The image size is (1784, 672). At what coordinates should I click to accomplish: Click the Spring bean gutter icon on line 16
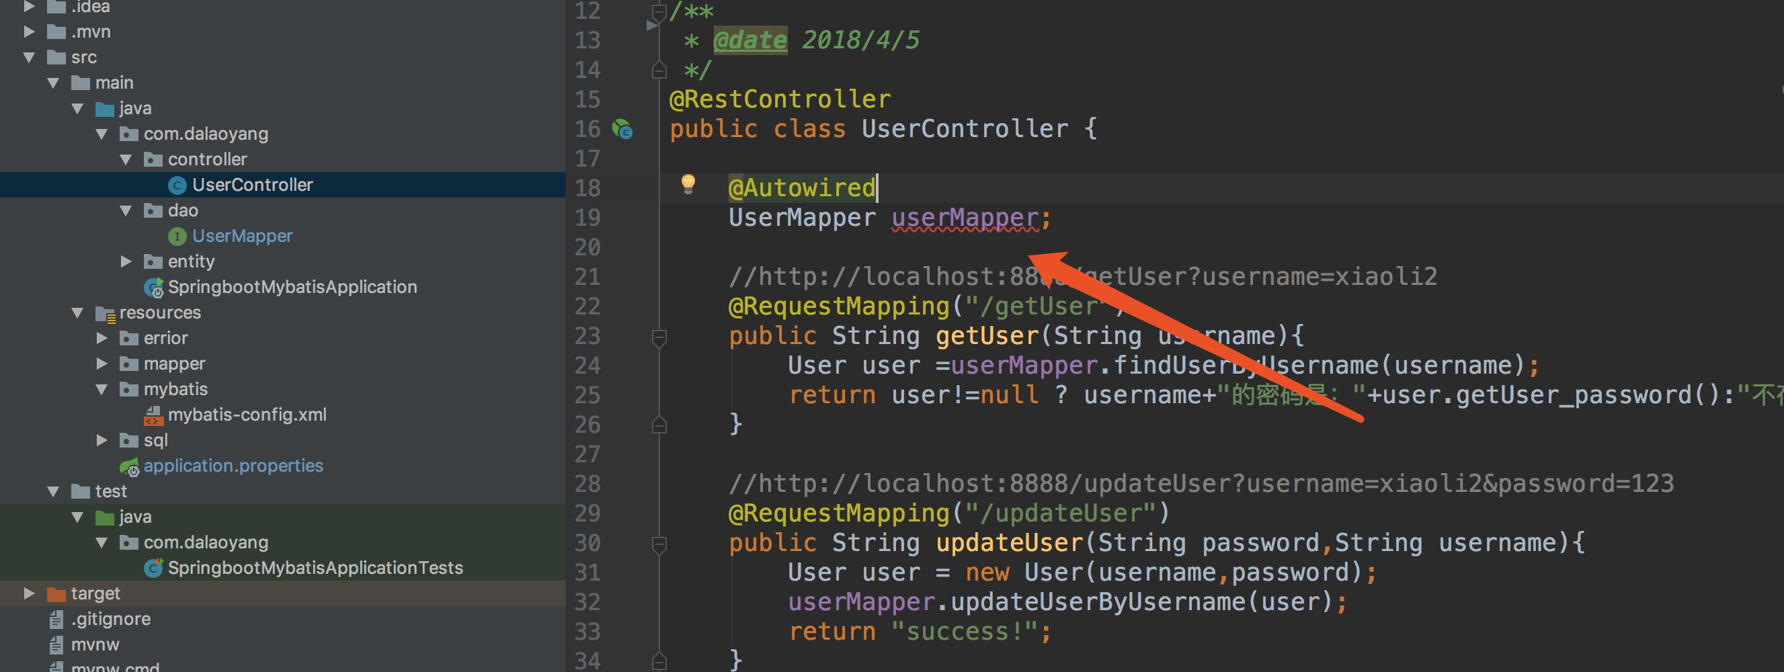pos(622,129)
